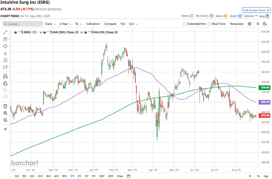
Task: Collapse the drawing tools sidebar
Action: (x=5, y=129)
